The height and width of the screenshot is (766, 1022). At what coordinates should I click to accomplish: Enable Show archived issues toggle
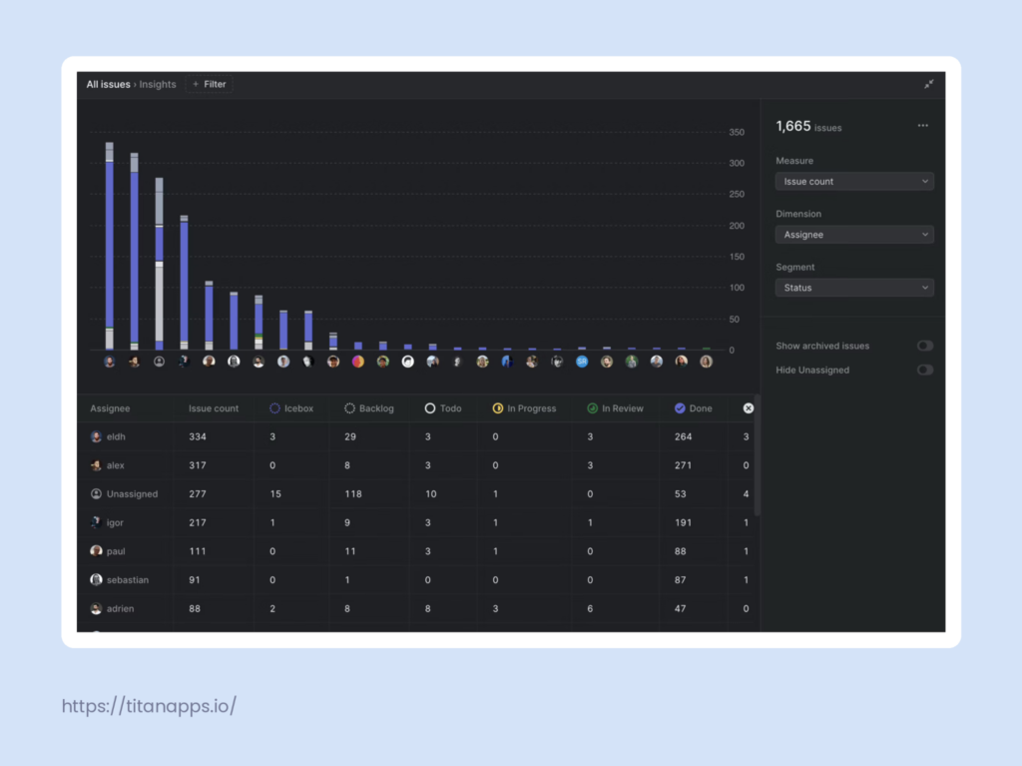pos(925,346)
